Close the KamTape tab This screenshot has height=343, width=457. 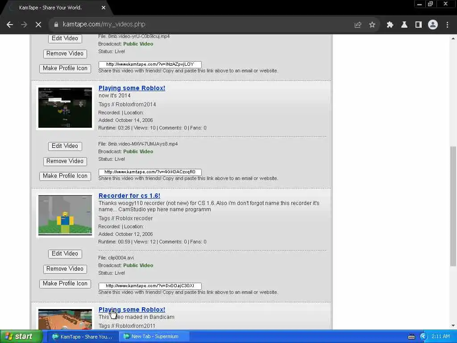pos(104,8)
